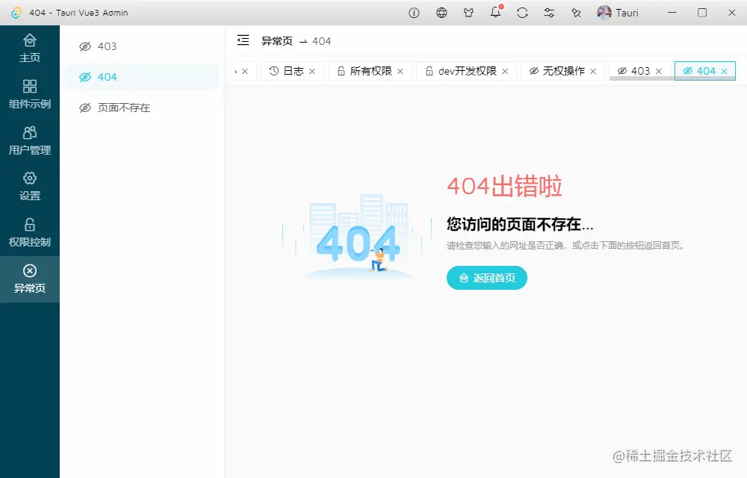Switch to the dev开发权限 tab
The height and width of the screenshot is (478, 747).
[x=466, y=71]
